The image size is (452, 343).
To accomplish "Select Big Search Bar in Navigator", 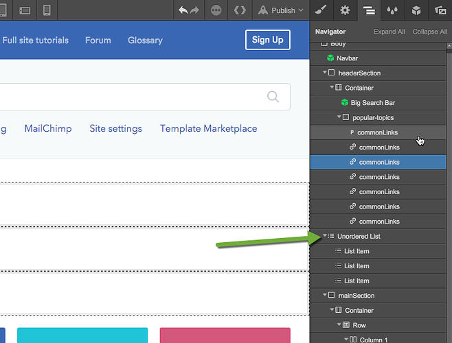I will tap(378, 103).
